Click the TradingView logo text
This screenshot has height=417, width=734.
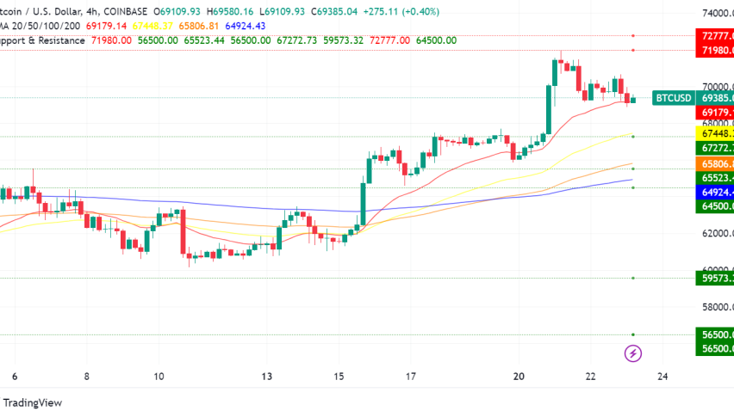point(32,402)
